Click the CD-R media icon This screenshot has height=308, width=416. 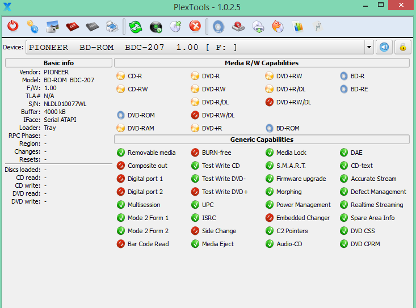pyautogui.click(x=120, y=76)
